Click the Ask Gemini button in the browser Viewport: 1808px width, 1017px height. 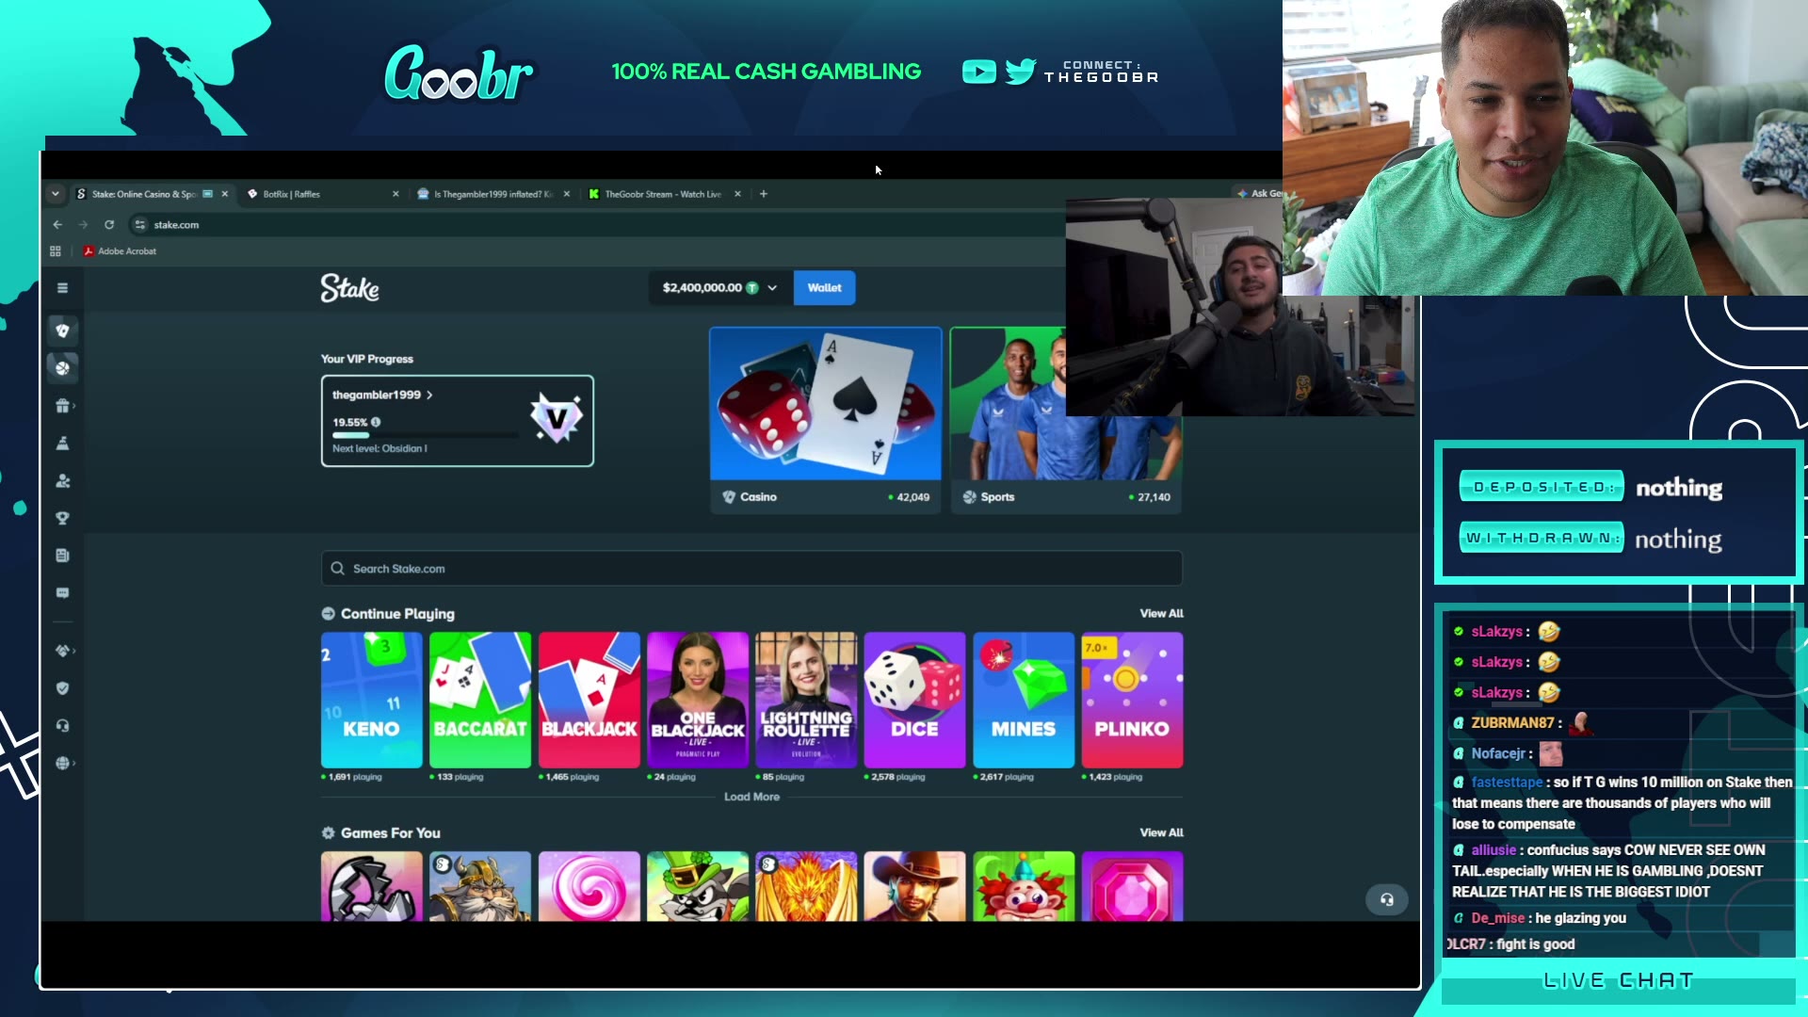pyautogui.click(x=1260, y=194)
